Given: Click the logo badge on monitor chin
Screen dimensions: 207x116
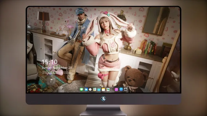Looking at the screenshot, I should tap(104, 99).
